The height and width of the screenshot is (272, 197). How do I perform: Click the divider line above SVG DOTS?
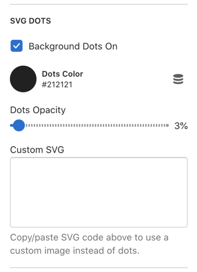[99, 4]
